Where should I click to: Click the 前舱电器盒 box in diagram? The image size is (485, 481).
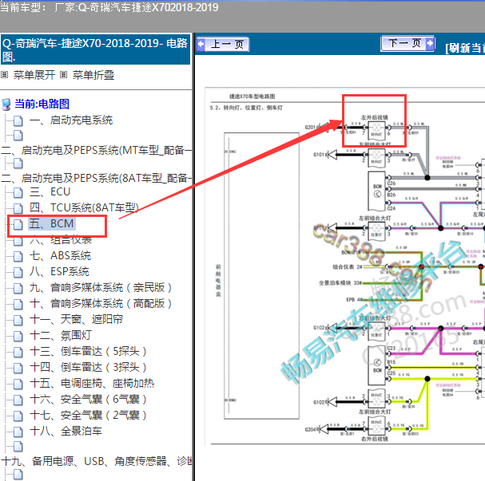(262, 276)
